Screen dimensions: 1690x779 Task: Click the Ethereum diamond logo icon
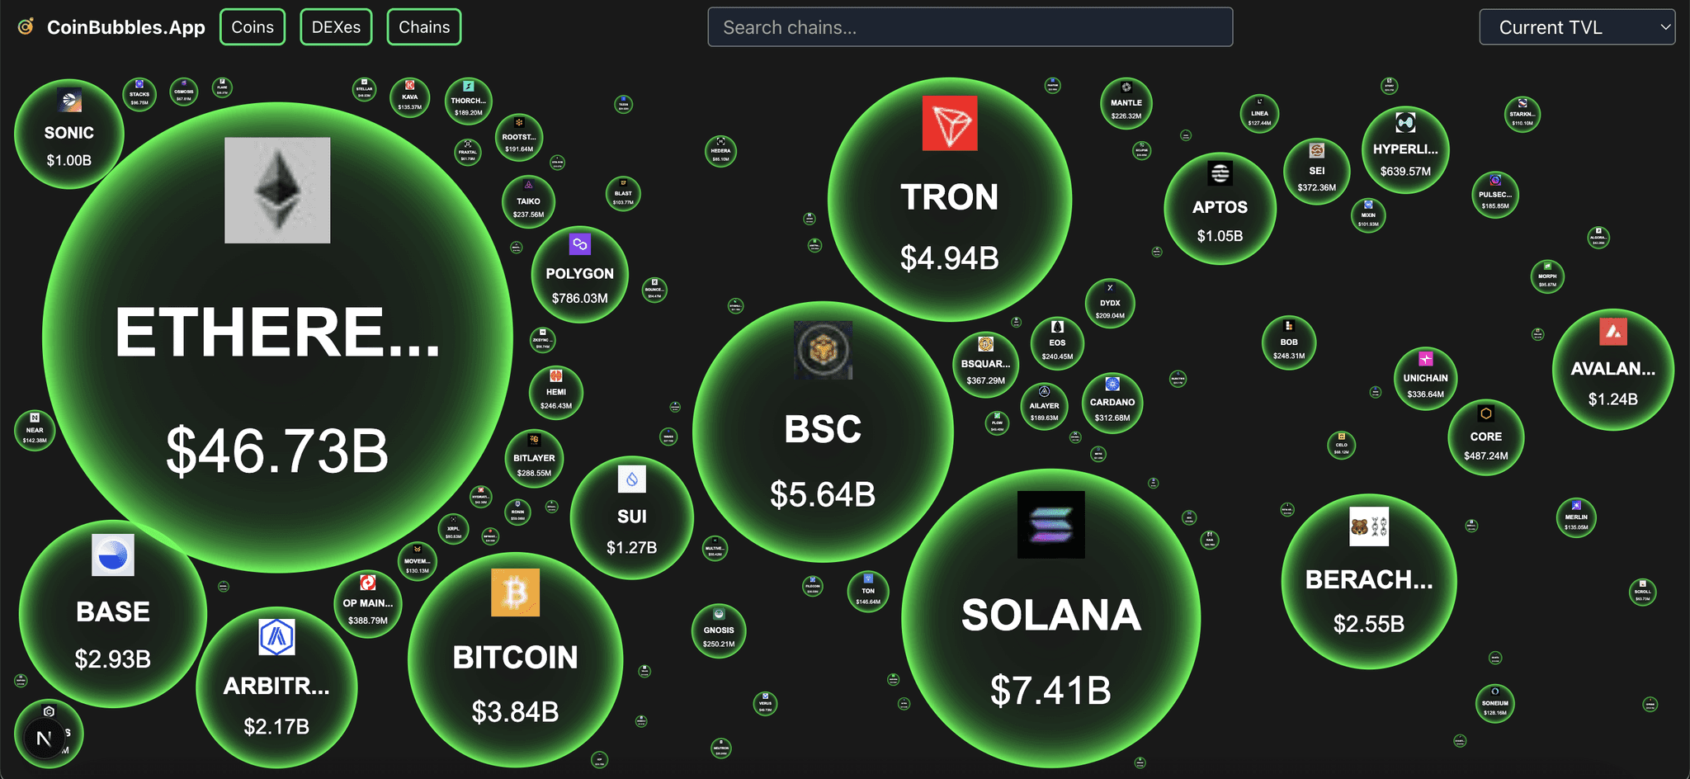[277, 191]
